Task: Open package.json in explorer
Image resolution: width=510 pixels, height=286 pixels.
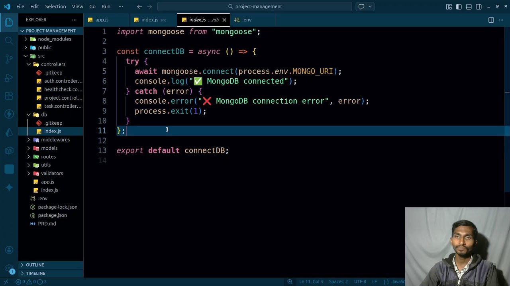Action: [x=51, y=215]
